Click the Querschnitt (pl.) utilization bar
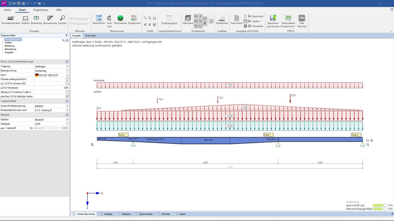The image size is (394, 221). (x=380, y=205)
